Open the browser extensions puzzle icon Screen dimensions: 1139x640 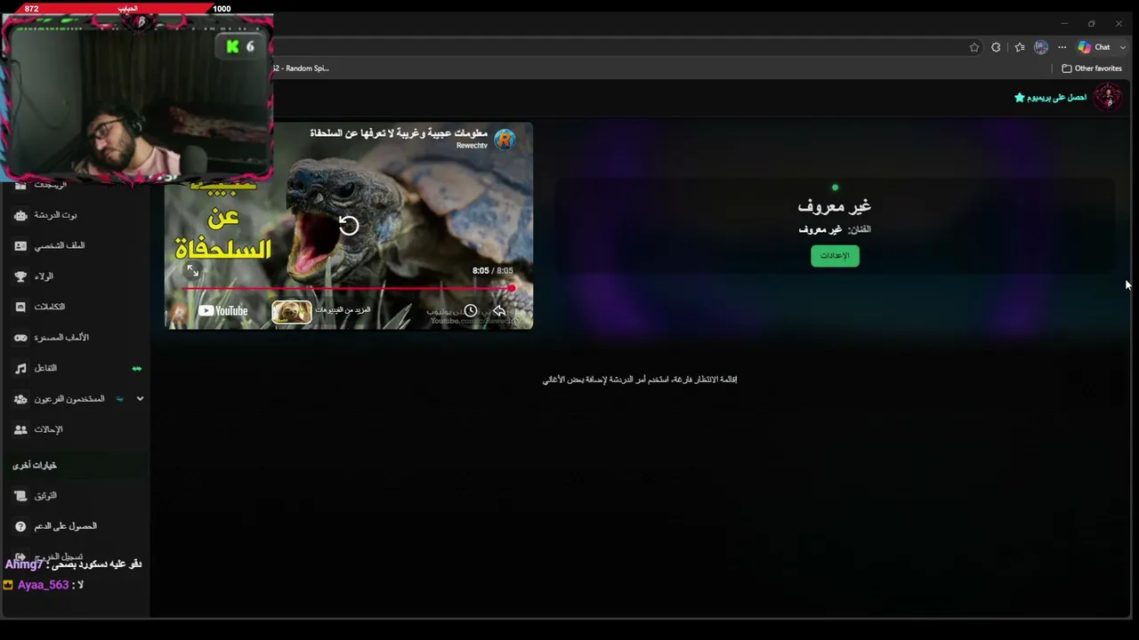(996, 47)
